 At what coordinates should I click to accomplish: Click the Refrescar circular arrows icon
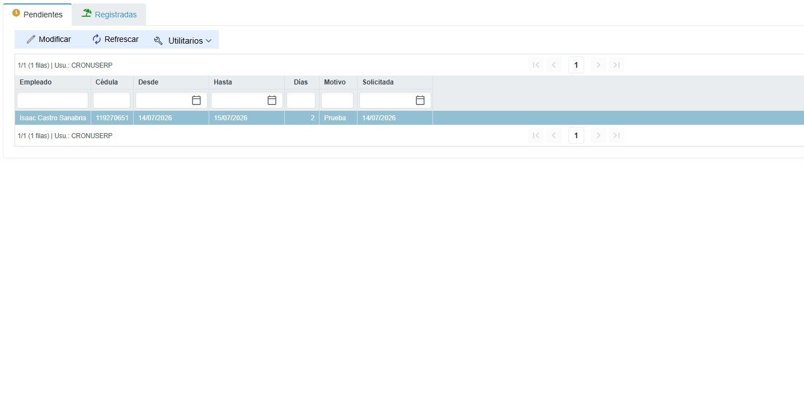tap(97, 39)
